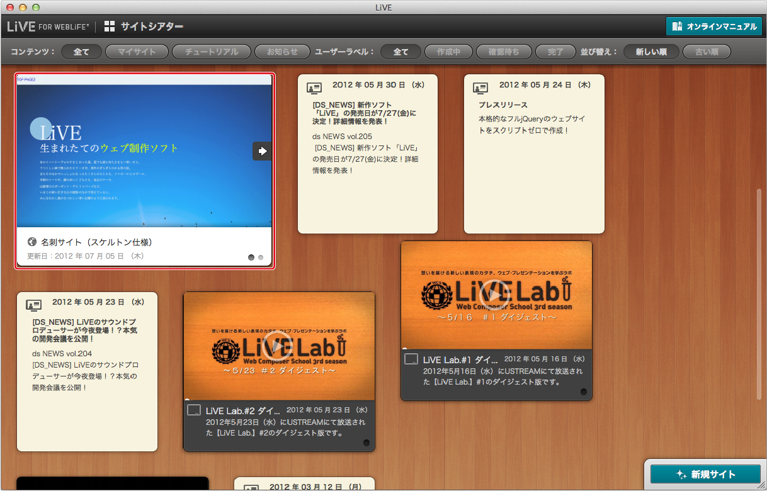Click the ds NEWS vol.205 text

pos(342,136)
